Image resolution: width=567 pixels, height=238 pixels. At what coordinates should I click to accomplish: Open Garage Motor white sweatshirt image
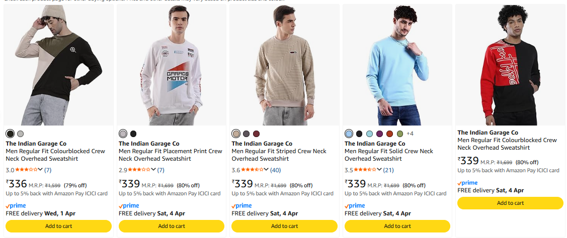tap(172, 65)
